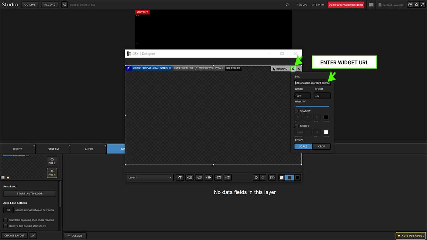Show the GFX playlist list icon

[x=3, y=177]
